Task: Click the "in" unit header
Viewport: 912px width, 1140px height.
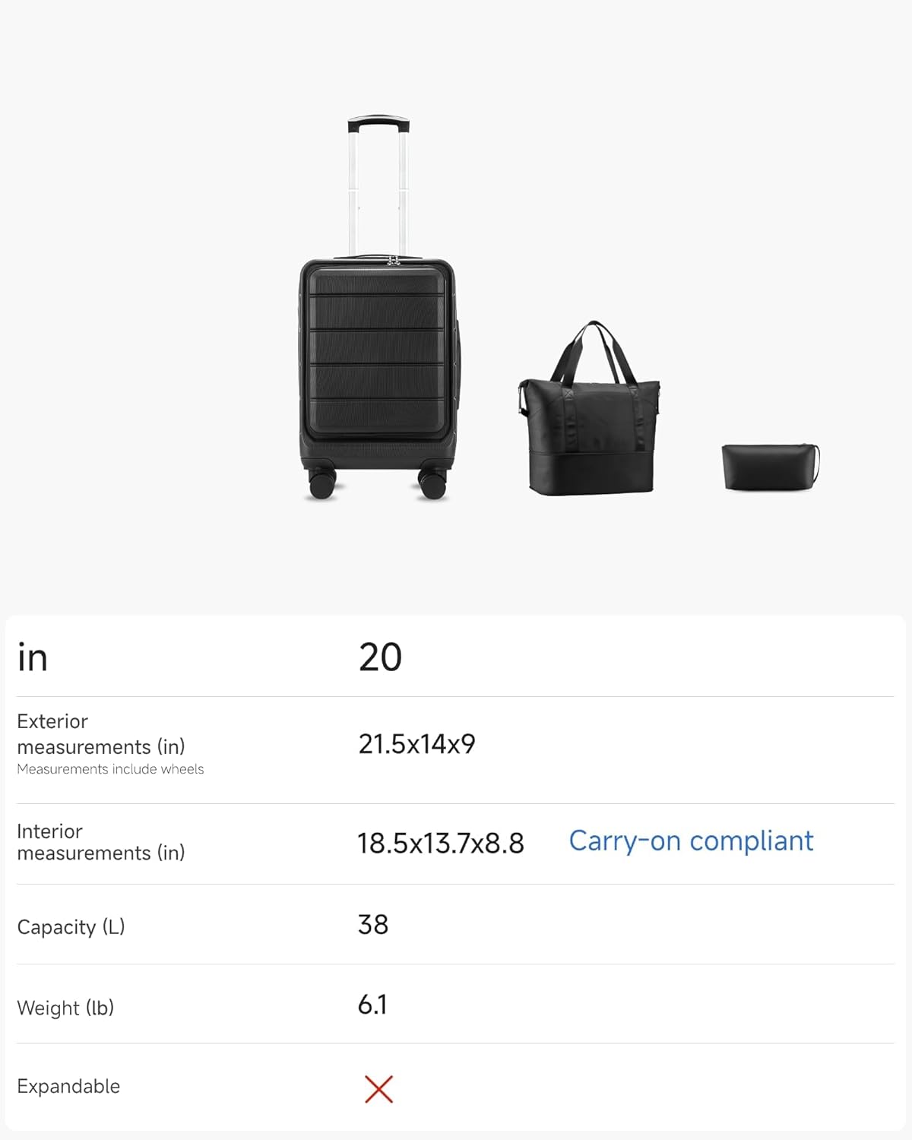Action: click(33, 658)
